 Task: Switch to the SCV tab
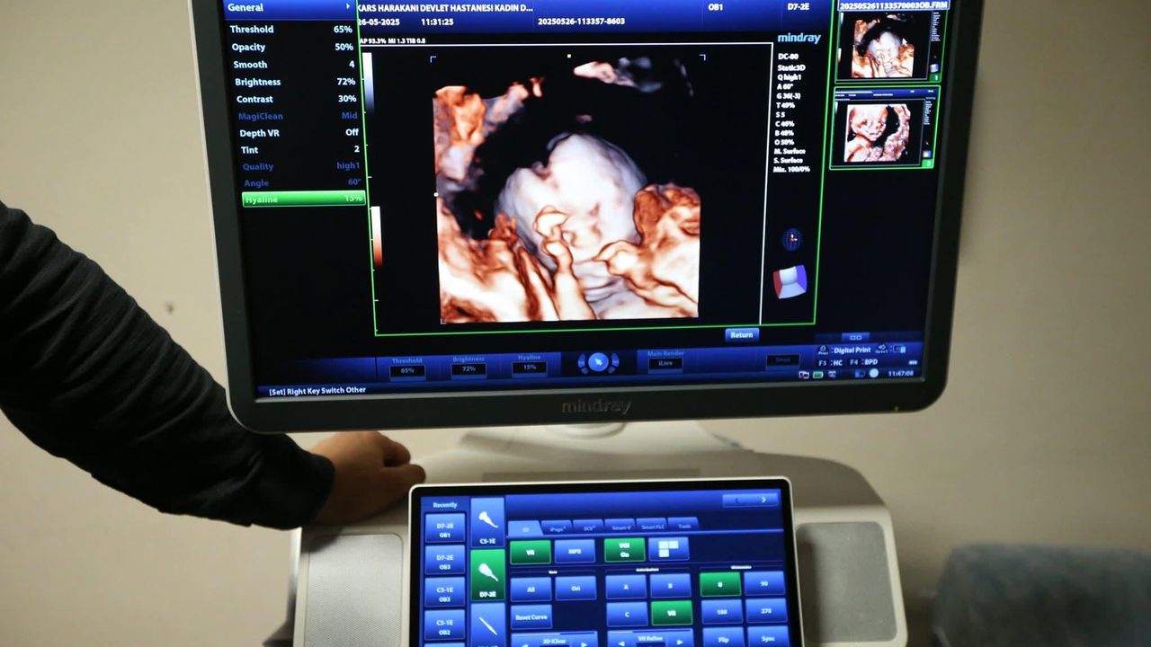pos(588,527)
